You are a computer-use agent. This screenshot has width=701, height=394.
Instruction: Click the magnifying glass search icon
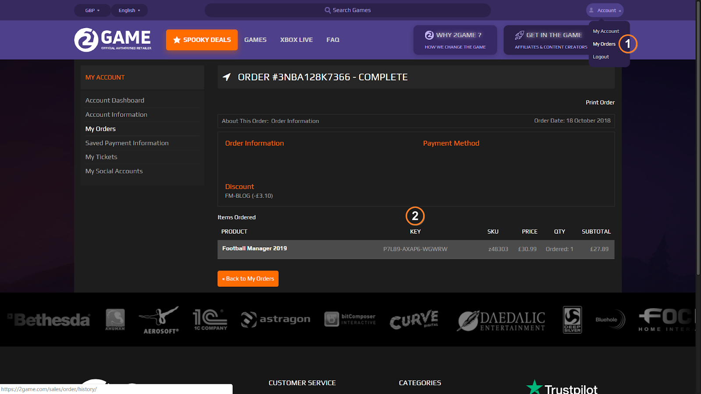click(328, 10)
